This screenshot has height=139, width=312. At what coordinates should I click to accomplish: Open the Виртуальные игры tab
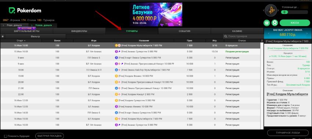(27, 31)
